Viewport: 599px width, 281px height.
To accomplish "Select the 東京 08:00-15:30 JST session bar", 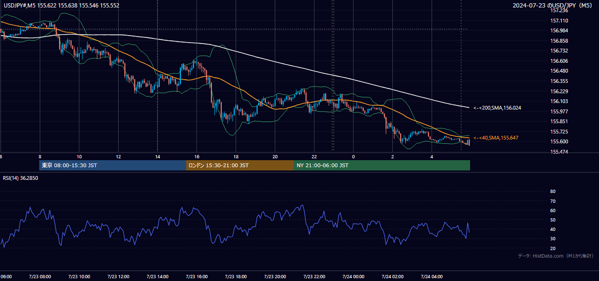I will (112, 165).
